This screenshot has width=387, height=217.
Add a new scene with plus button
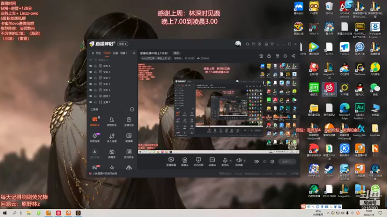pyautogui.click(x=134, y=53)
